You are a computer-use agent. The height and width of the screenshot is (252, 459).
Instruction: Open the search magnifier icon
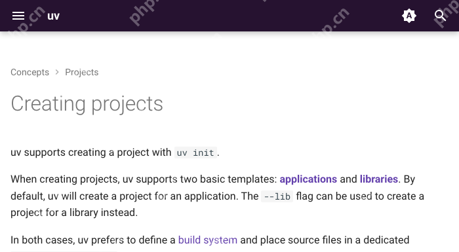440,16
